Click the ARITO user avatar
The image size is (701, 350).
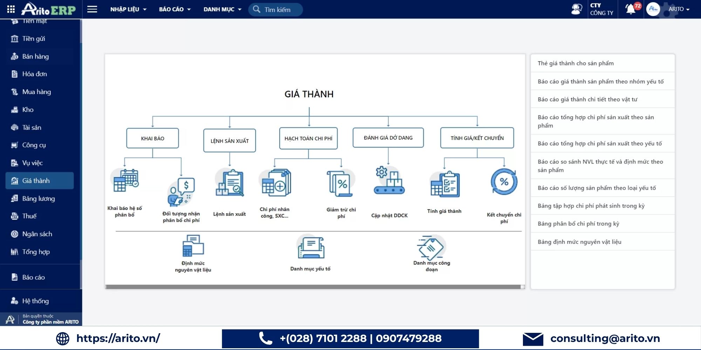653,9
